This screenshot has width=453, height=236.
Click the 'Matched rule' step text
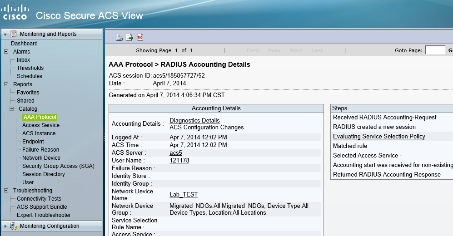[350, 146]
